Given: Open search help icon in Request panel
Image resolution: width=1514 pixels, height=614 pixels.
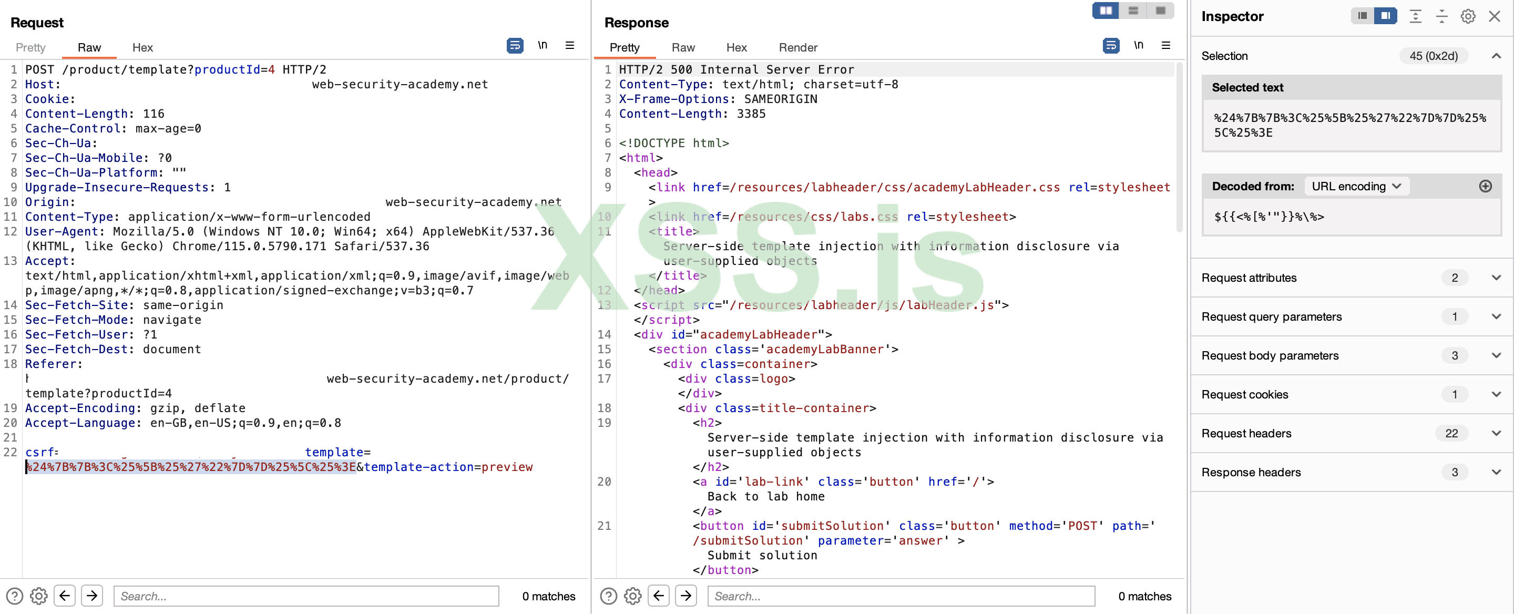Looking at the screenshot, I should tap(14, 596).
